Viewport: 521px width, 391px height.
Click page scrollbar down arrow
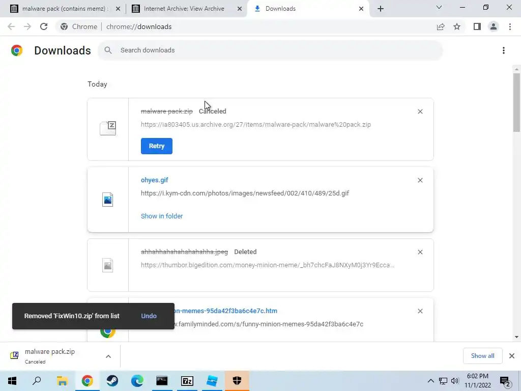[516, 337]
